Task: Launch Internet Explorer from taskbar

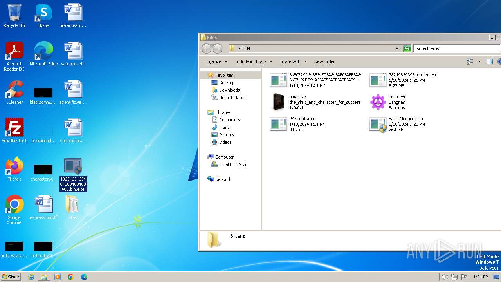Action: pyautogui.click(x=31, y=277)
